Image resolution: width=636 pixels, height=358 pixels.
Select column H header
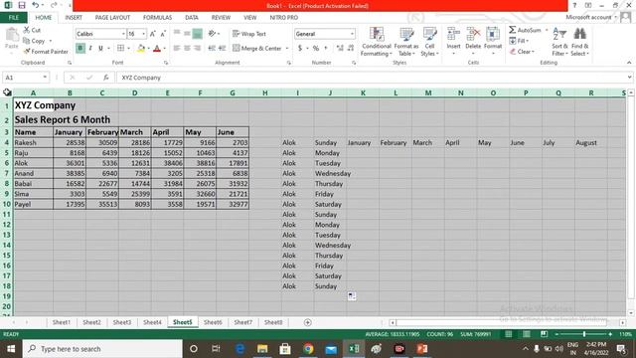[265, 92]
